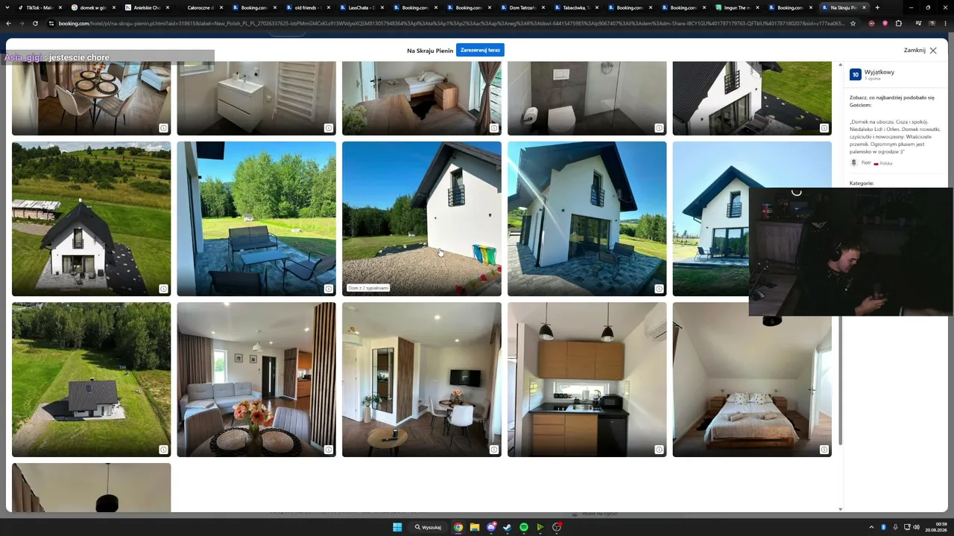Switch to the Imgur tab
954x536 pixels.
(737, 7)
